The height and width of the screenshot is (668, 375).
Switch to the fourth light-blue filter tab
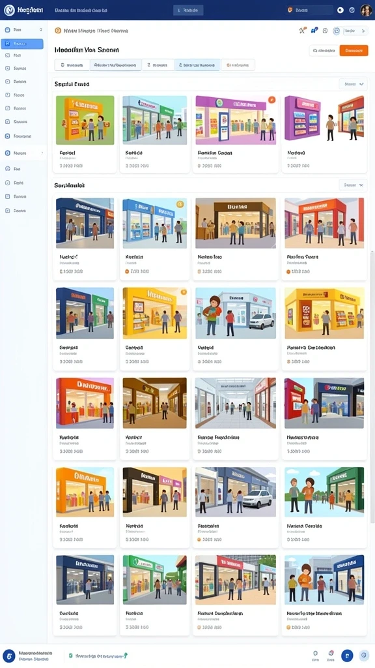(x=197, y=65)
